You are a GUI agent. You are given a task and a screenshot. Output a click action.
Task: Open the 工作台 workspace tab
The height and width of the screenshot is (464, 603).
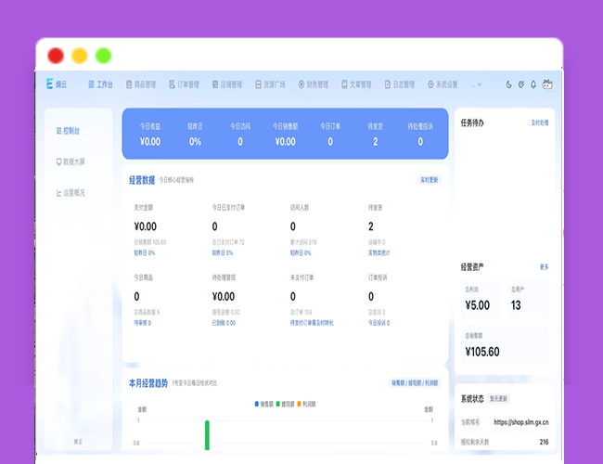[x=100, y=84]
